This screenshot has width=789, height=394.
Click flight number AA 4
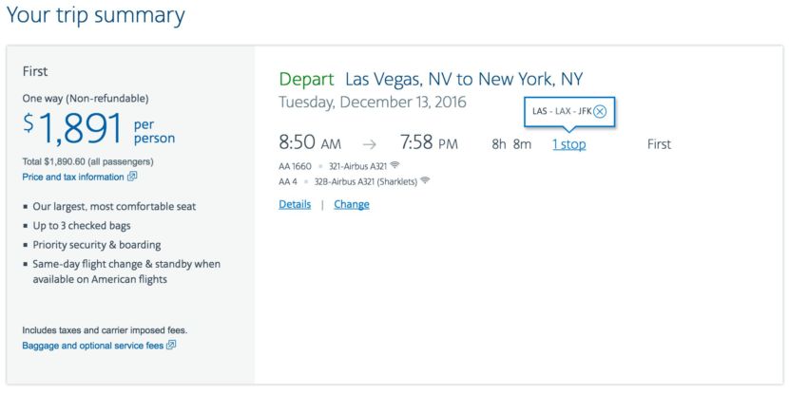point(288,179)
